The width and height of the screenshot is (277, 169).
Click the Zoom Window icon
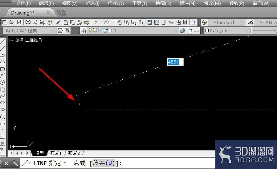coord(134,22)
